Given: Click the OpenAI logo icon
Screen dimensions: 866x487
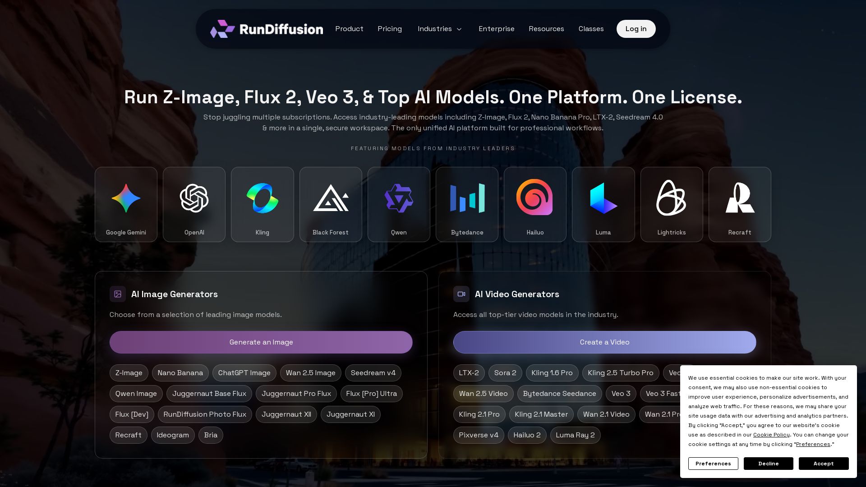Looking at the screenshot, I should (194, 198).
